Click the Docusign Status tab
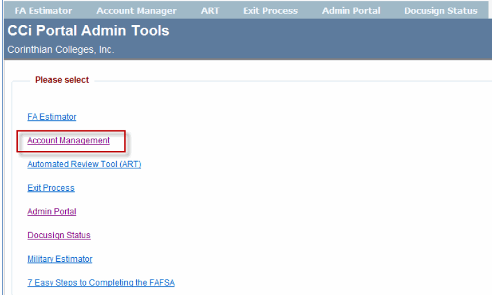Image resolution: width=492 pixels, height=295 pixels. point(440,11)
